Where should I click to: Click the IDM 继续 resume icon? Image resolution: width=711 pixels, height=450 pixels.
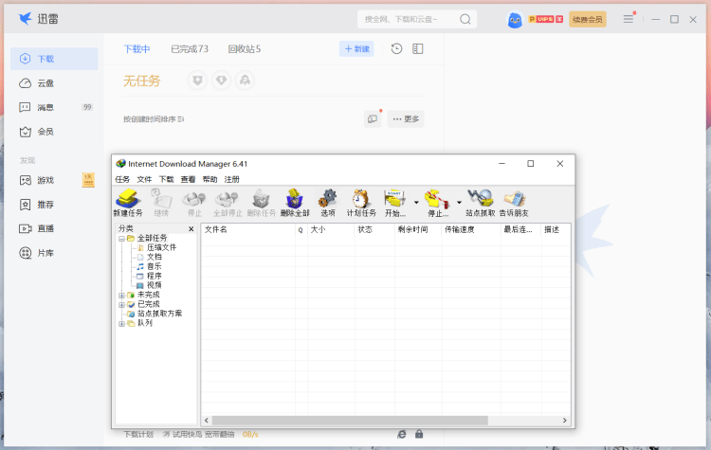pos(161,203)
